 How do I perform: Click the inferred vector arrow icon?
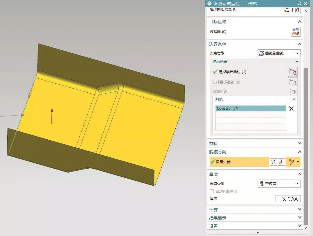[291, 162]
